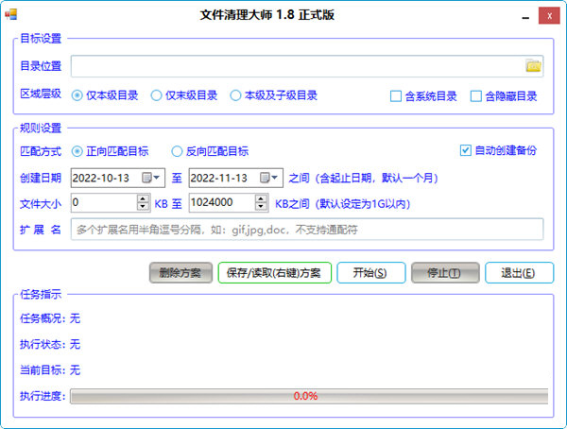The image size is (567, 429).
Task: Click the hint text 默认设定为1G以内
Action: [363, 204]
